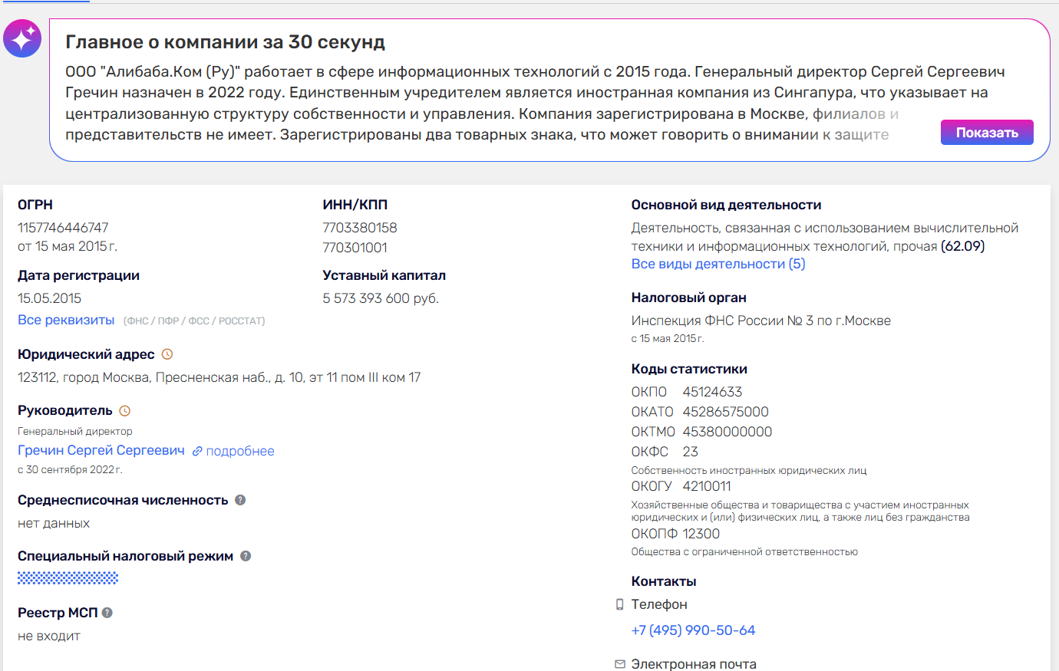Click the AI sparkle icon beside the summary
This screenshot has width=1059, height=671.
click(22, 38)
